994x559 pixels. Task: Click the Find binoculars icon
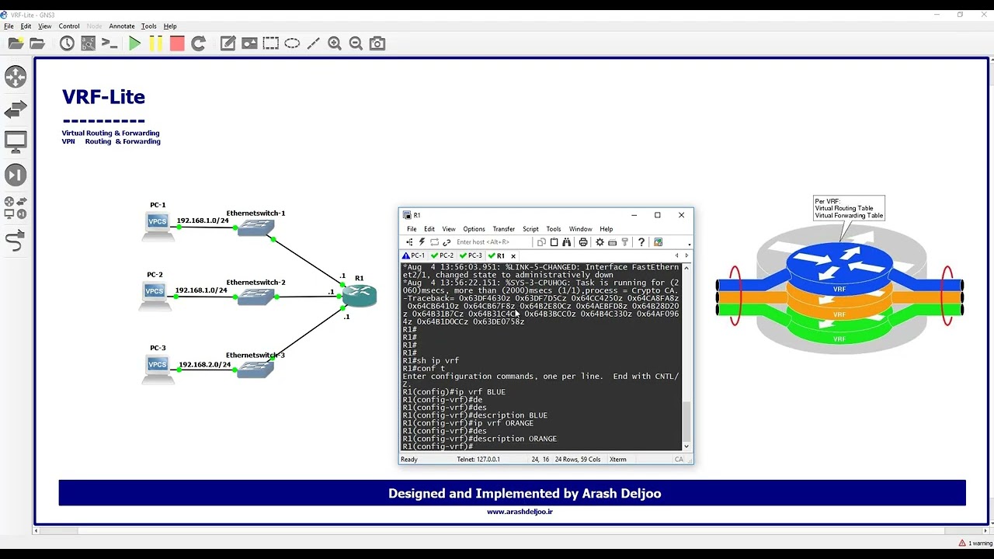566,242
